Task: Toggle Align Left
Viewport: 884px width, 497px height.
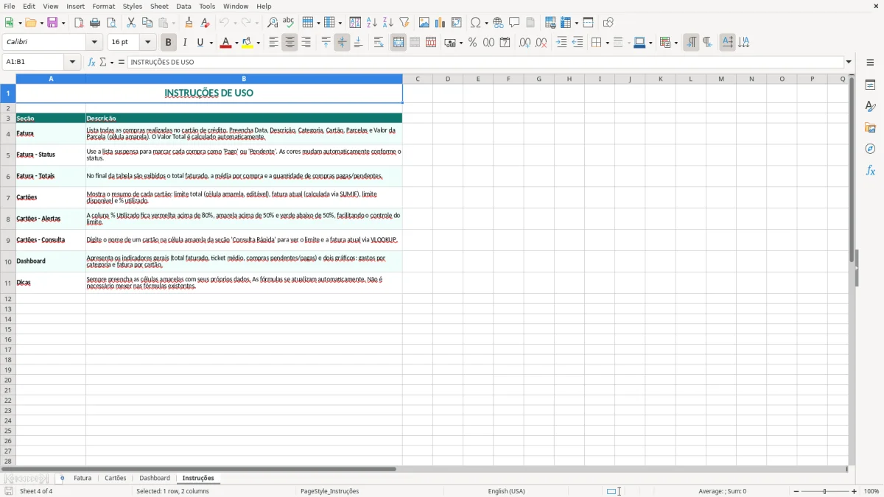Action: [273, 43]
